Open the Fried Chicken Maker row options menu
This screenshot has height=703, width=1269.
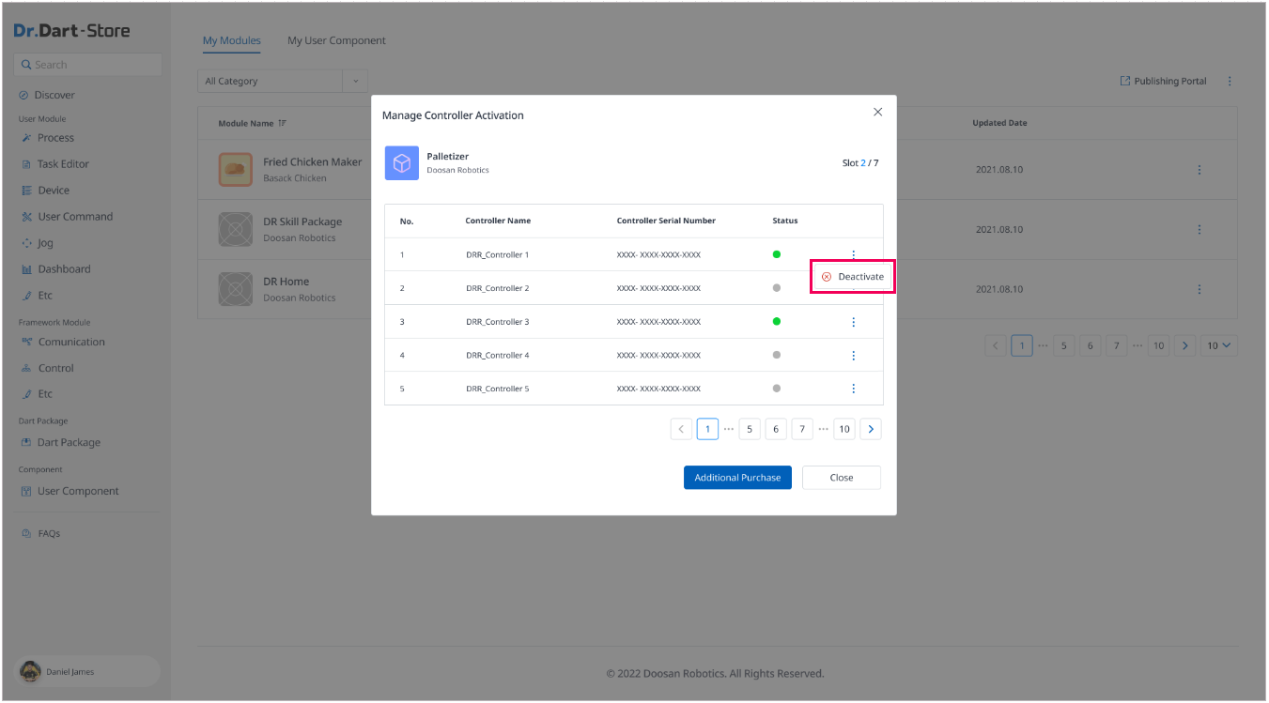coord(1199,170)
